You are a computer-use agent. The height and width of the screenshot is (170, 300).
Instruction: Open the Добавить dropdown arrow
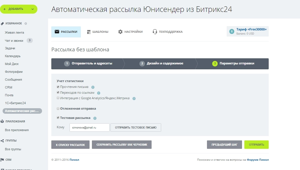pos(32,9)
